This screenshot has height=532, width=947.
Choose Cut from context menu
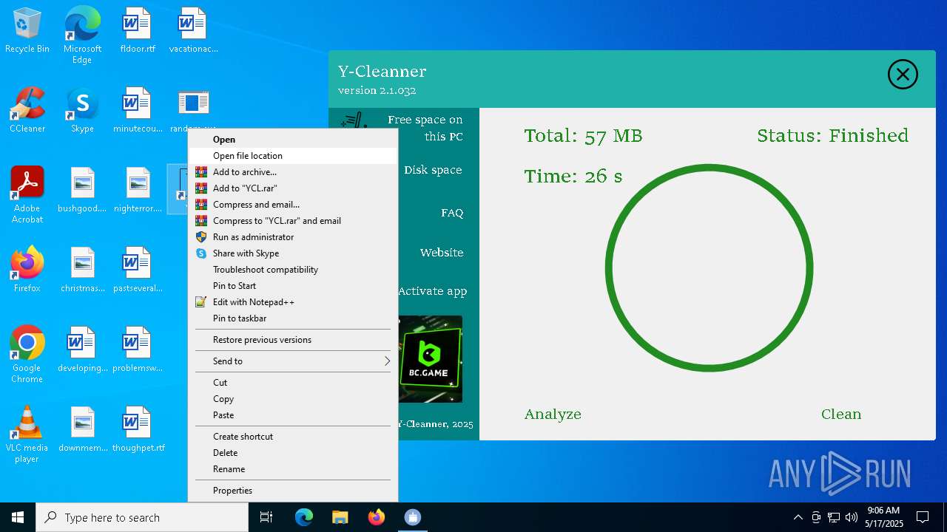pyautogui.click(x=293, y=383)
